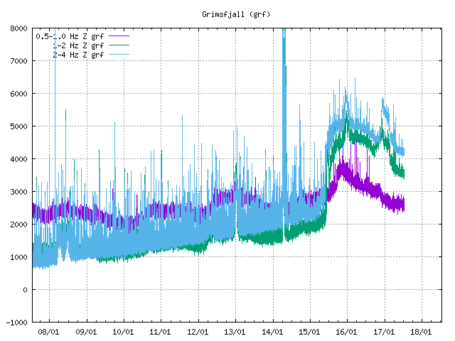This screenshot has height=341, width=455.
Task: Click the purple legend line sample
Action: point(119,36)
